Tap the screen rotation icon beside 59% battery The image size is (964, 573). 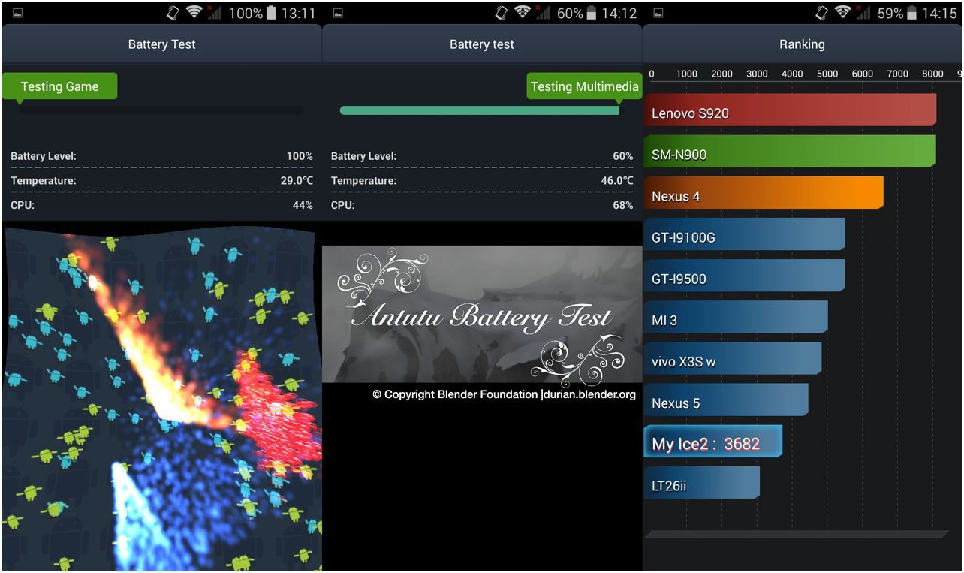pos(822,13)
